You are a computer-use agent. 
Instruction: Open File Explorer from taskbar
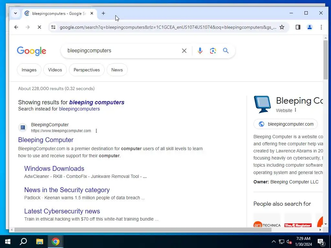point(39,242)
